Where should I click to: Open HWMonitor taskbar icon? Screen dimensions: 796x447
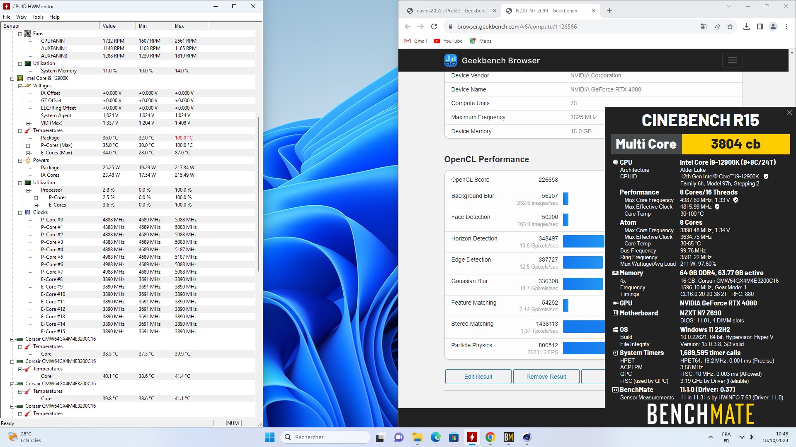point(472,437)
